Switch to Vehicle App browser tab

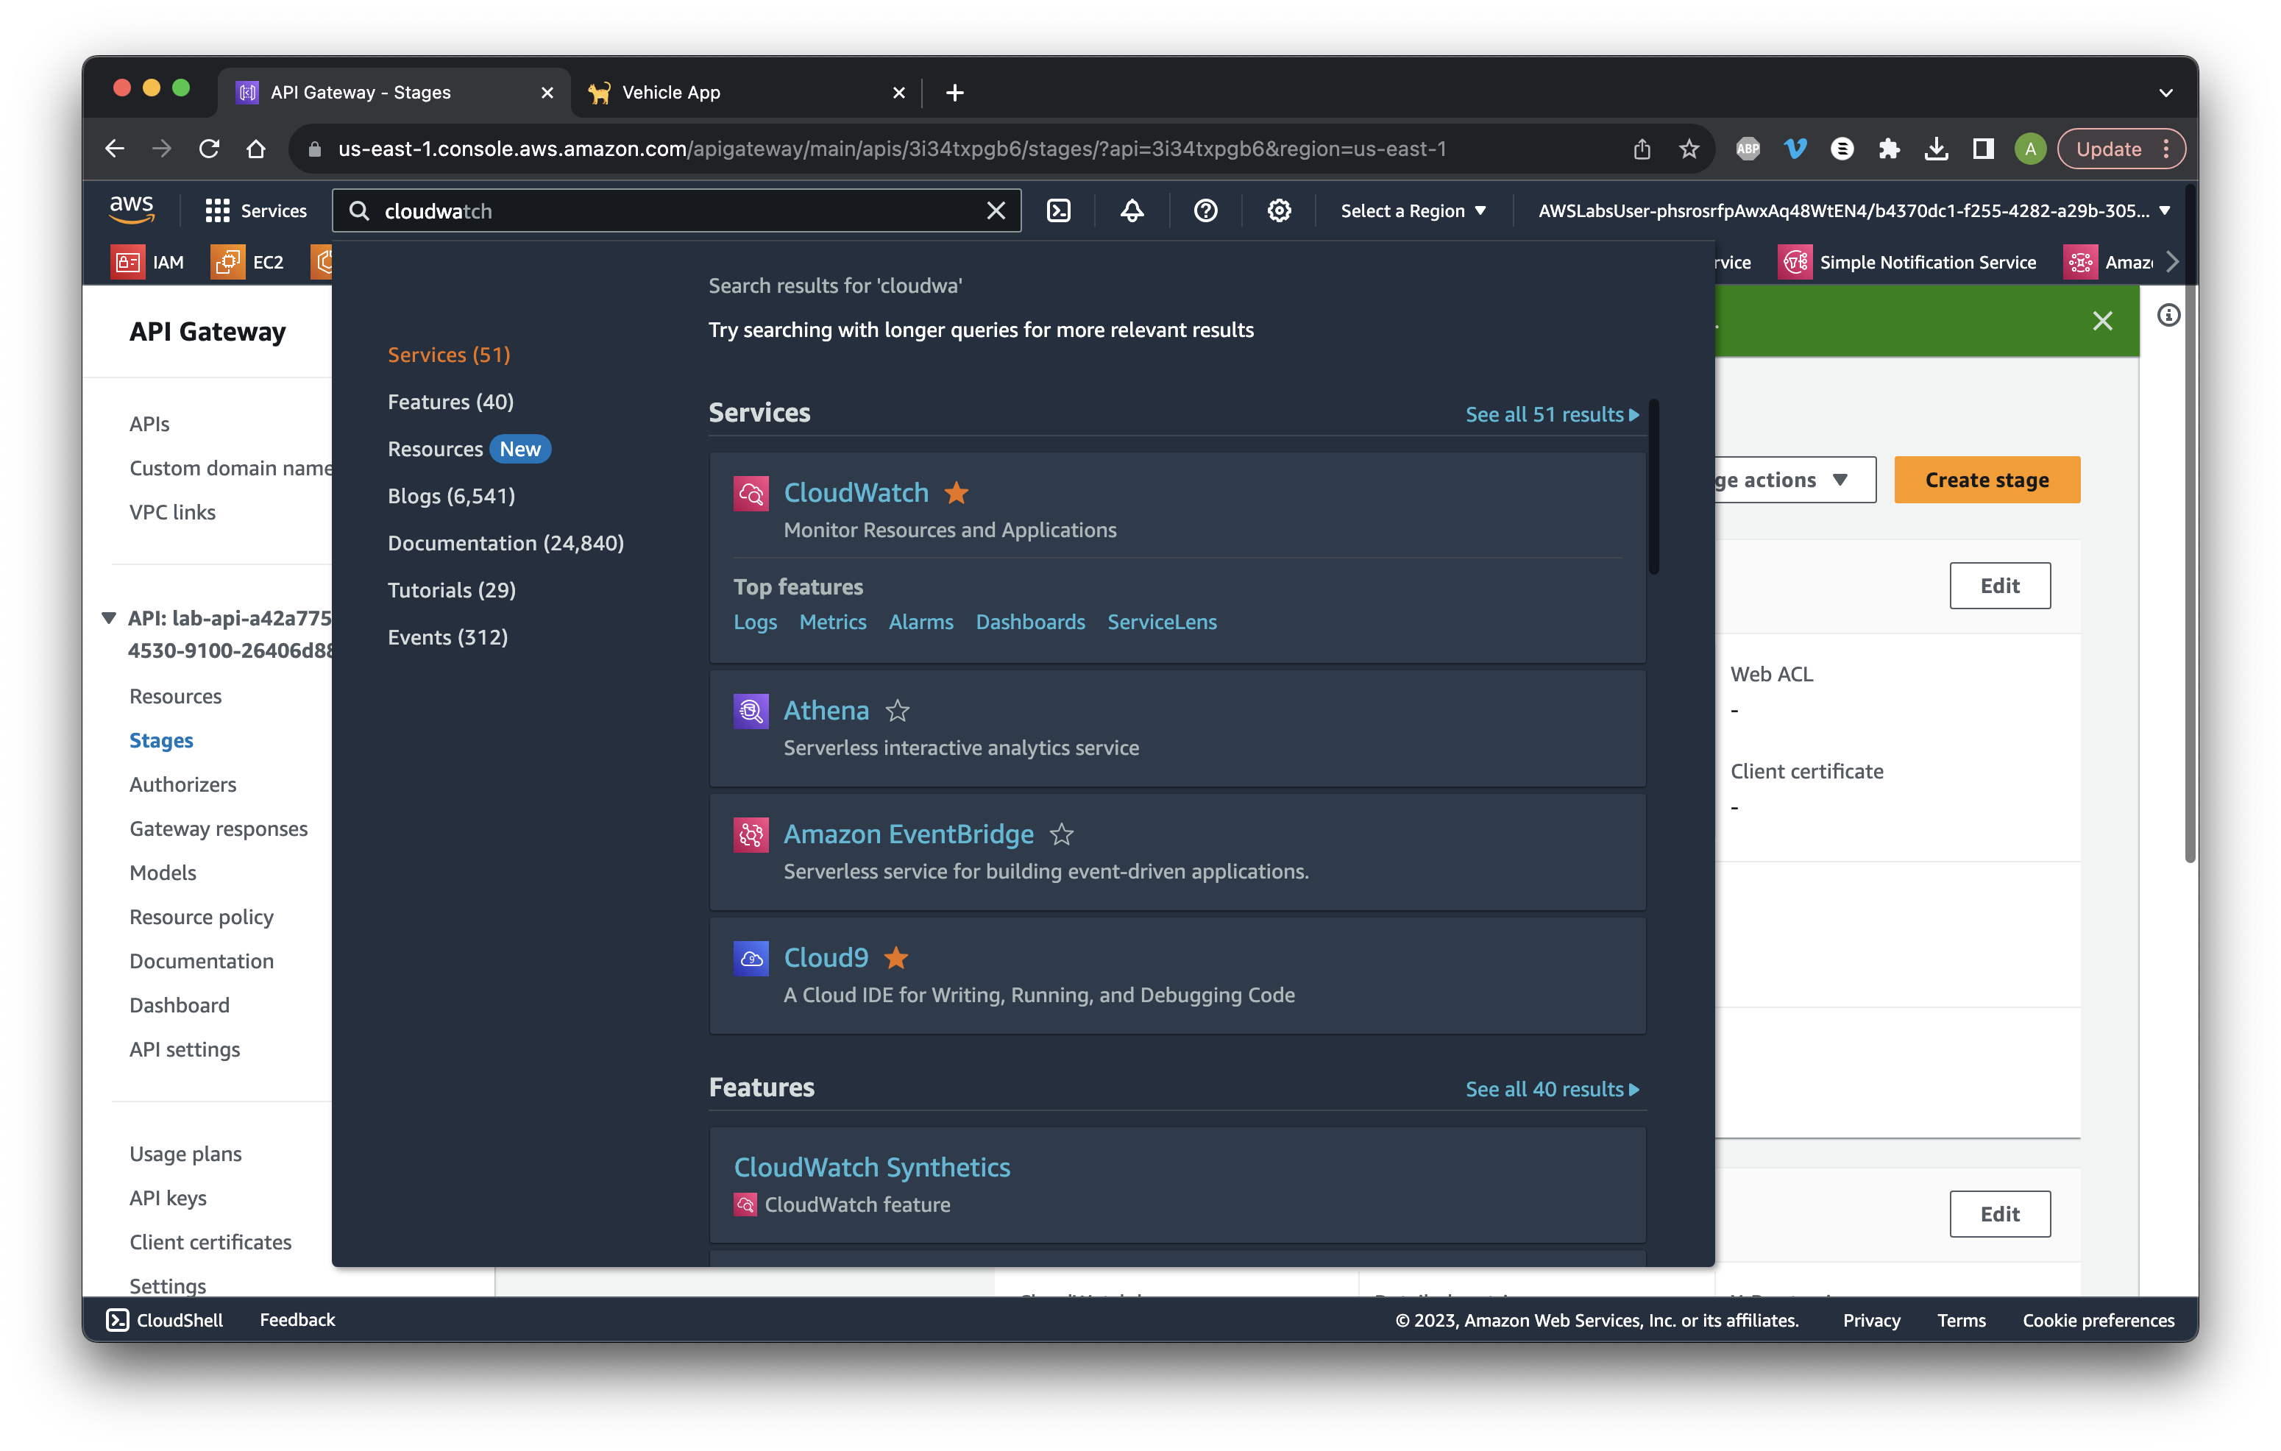tap(746, 92)
